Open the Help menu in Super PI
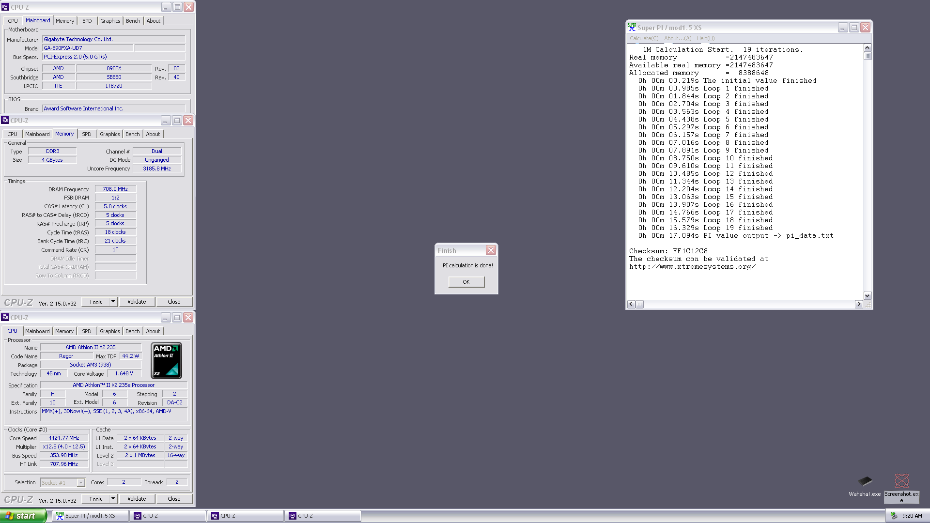The image size is (930, 523). pyautogui.click(x=706, y=38)
